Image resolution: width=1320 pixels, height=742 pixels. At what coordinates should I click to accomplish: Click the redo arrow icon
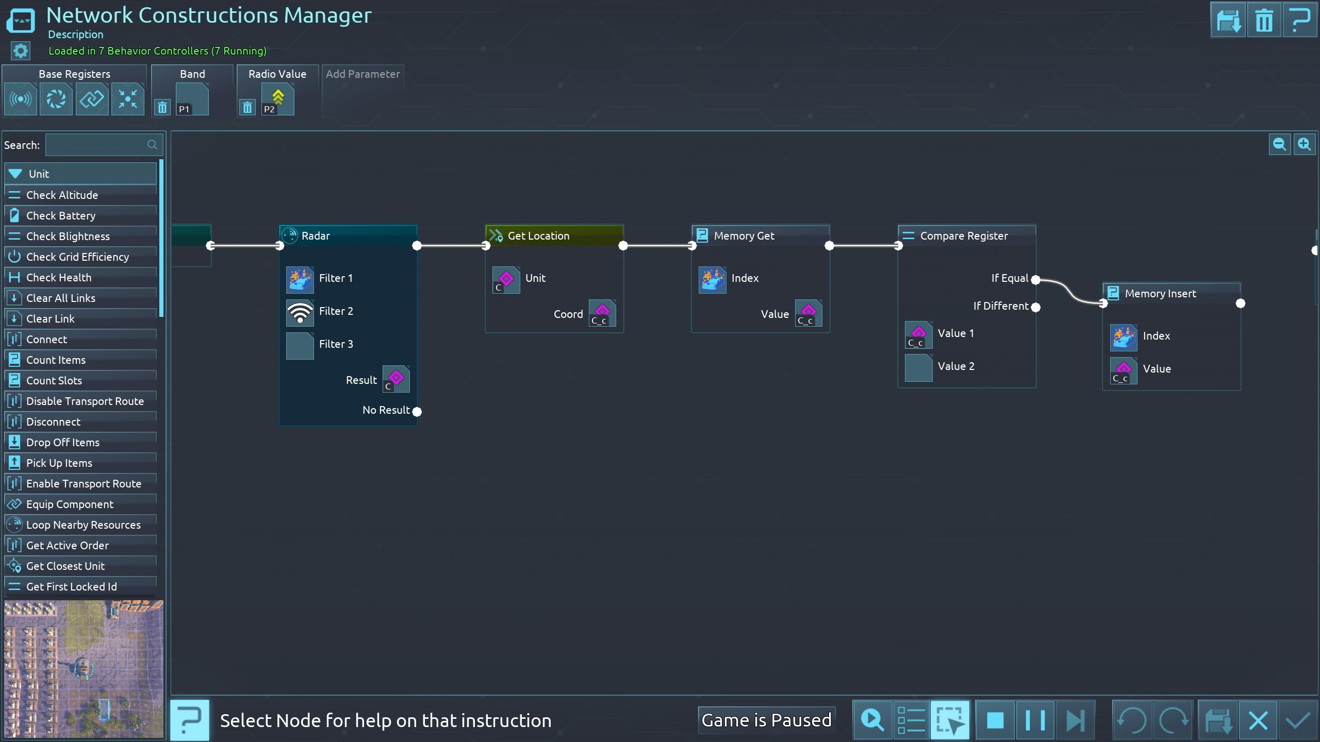point(1174,720)
